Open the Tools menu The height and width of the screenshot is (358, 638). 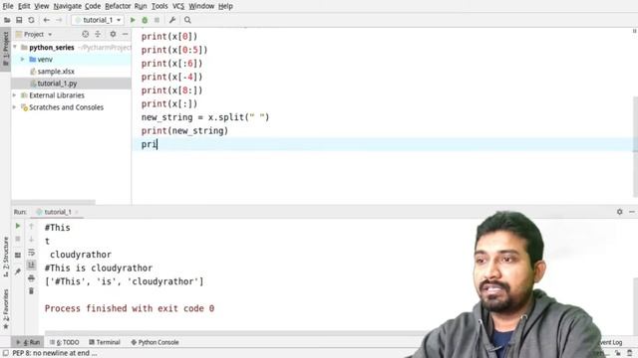(x=159, y=6)
